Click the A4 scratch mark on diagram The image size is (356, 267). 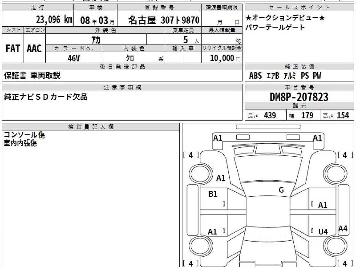tap(343, 228)
